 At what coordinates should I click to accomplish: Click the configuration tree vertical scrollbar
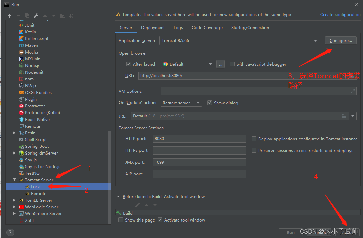(109, 177)
